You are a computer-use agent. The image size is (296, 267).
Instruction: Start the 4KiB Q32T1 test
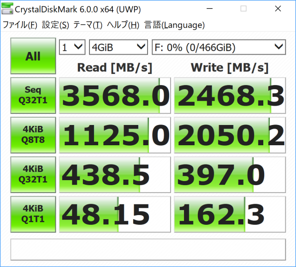point(33,175)
